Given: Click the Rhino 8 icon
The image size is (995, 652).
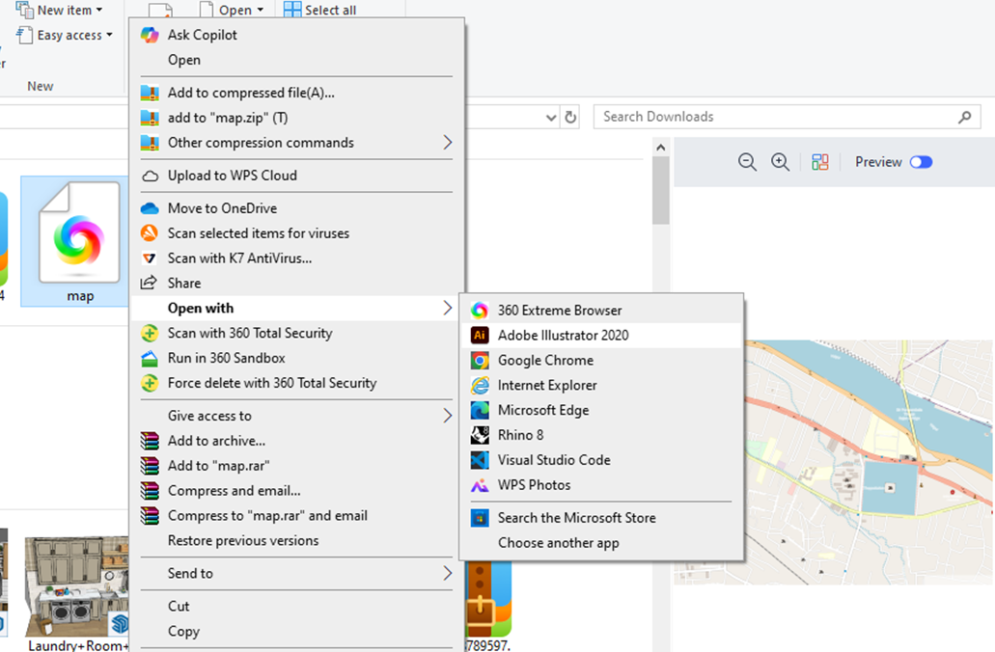Looking at the screenshot, I should click(480, 435).
